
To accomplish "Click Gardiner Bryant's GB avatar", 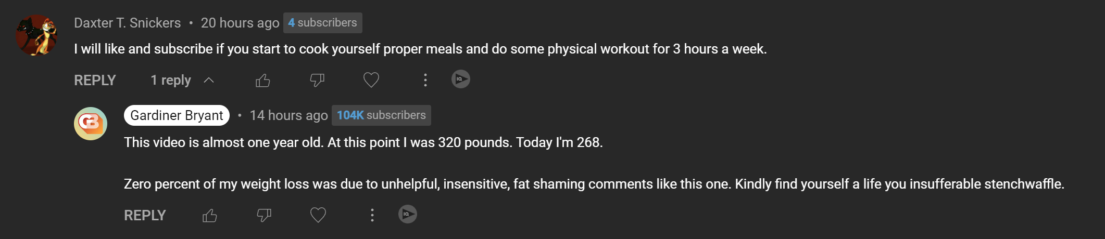I will pyautogui.click(x=91, y=124).
